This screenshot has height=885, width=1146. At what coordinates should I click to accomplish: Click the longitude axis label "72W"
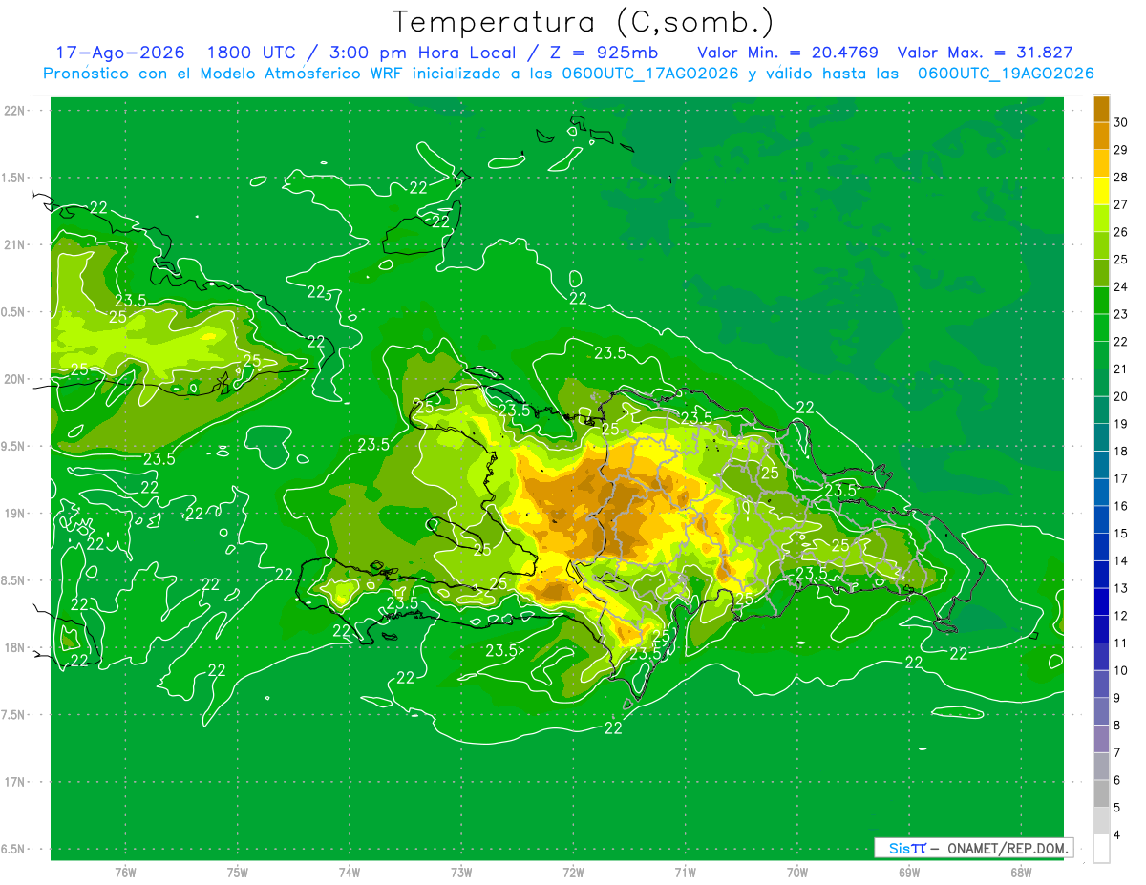pyautogui.click(x=573, y=873)
